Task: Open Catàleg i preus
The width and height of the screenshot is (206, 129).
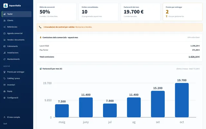Action: 17,78
